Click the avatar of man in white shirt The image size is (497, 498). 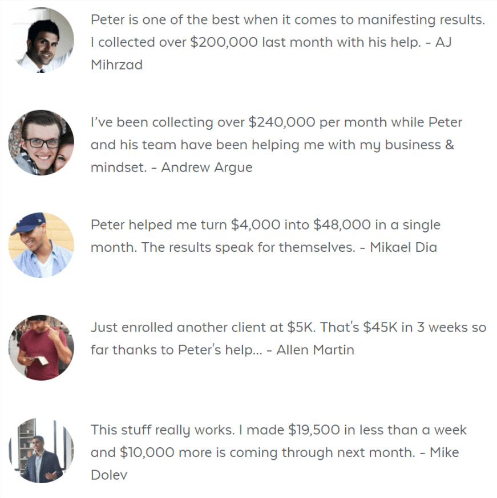coord(41,40)
